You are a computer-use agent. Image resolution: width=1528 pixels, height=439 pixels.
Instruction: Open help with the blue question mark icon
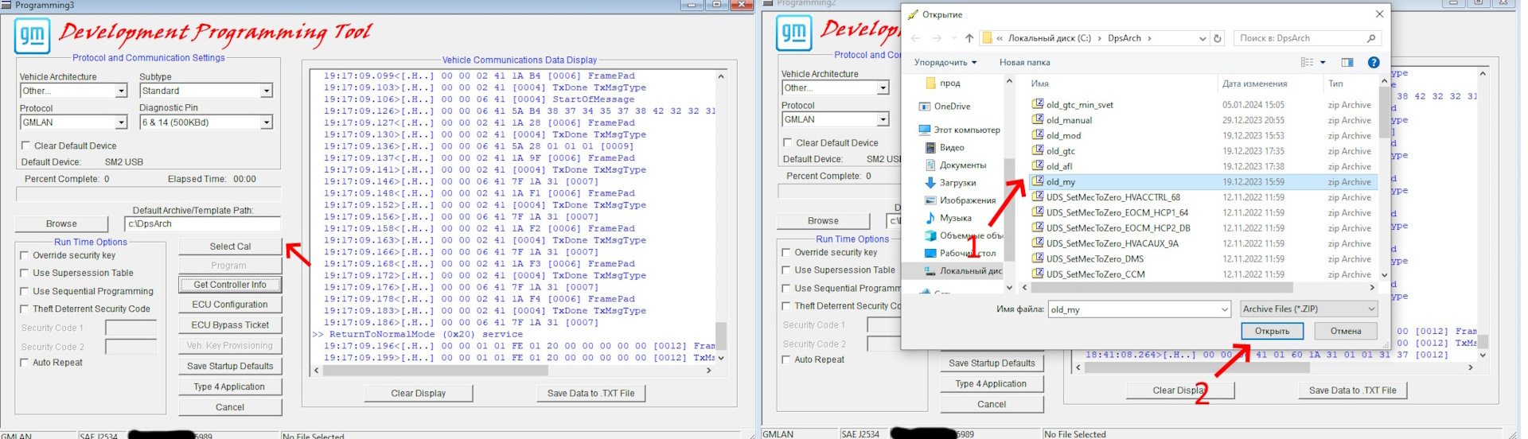click(1374, 62)
